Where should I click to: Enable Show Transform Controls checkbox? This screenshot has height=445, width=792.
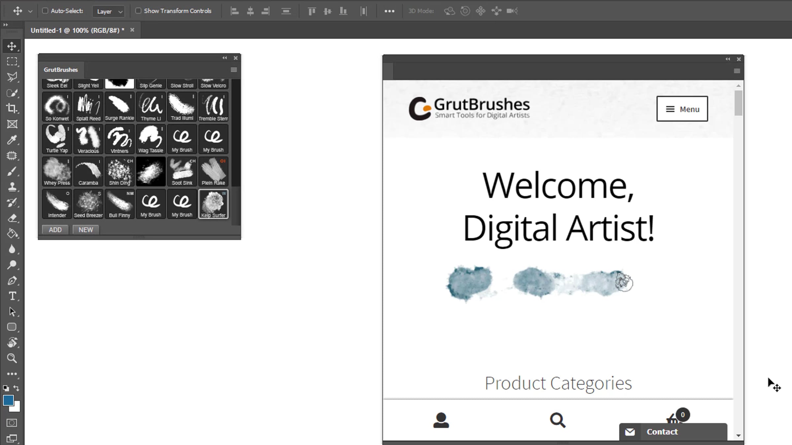[138, 11]
